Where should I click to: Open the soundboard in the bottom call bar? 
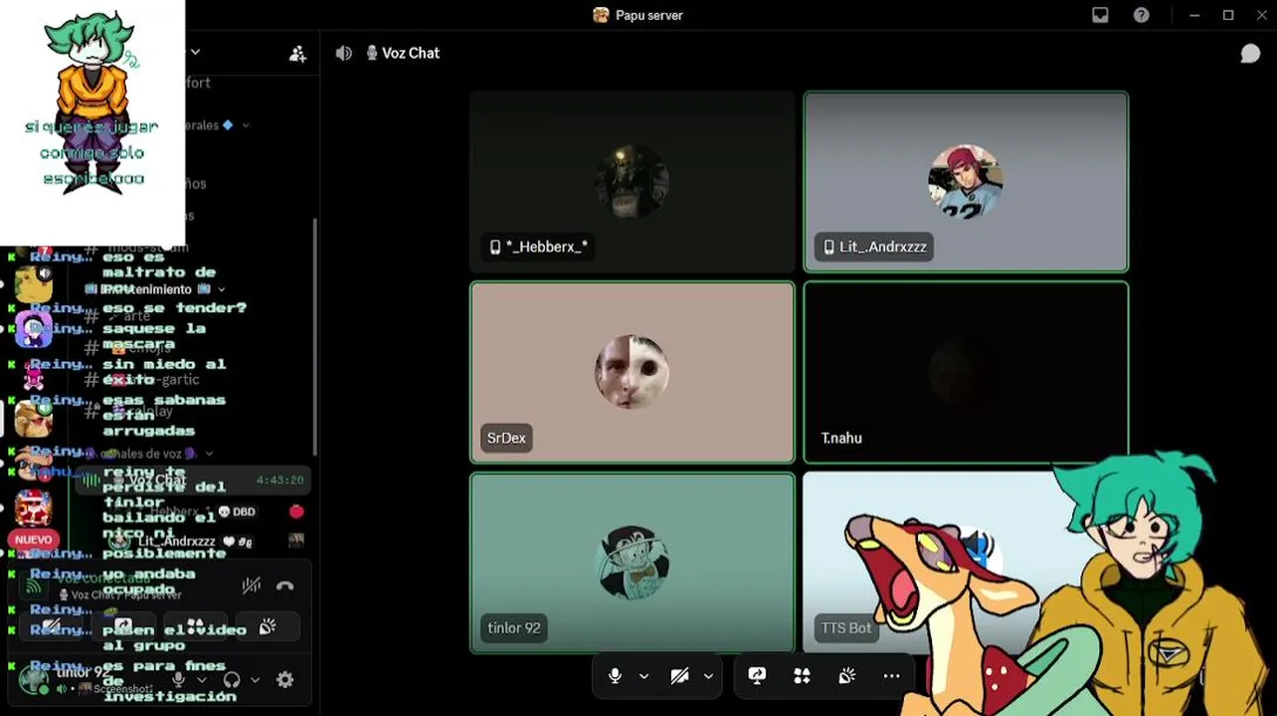point(846,676)
